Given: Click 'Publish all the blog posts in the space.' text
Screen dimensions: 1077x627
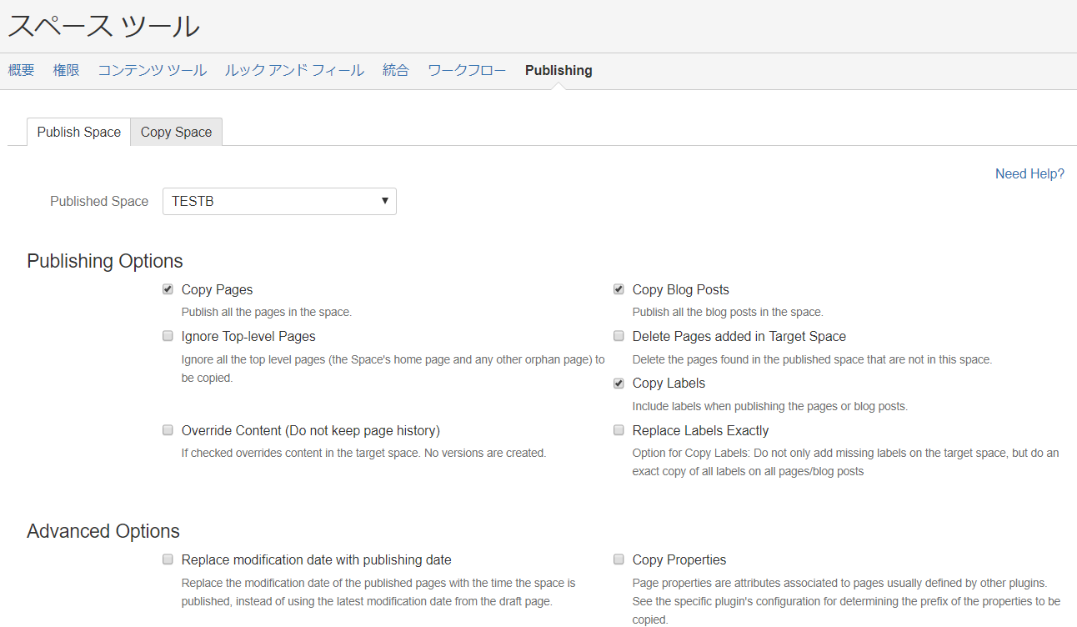Looking at the screenshot, I should pos(728,312).
